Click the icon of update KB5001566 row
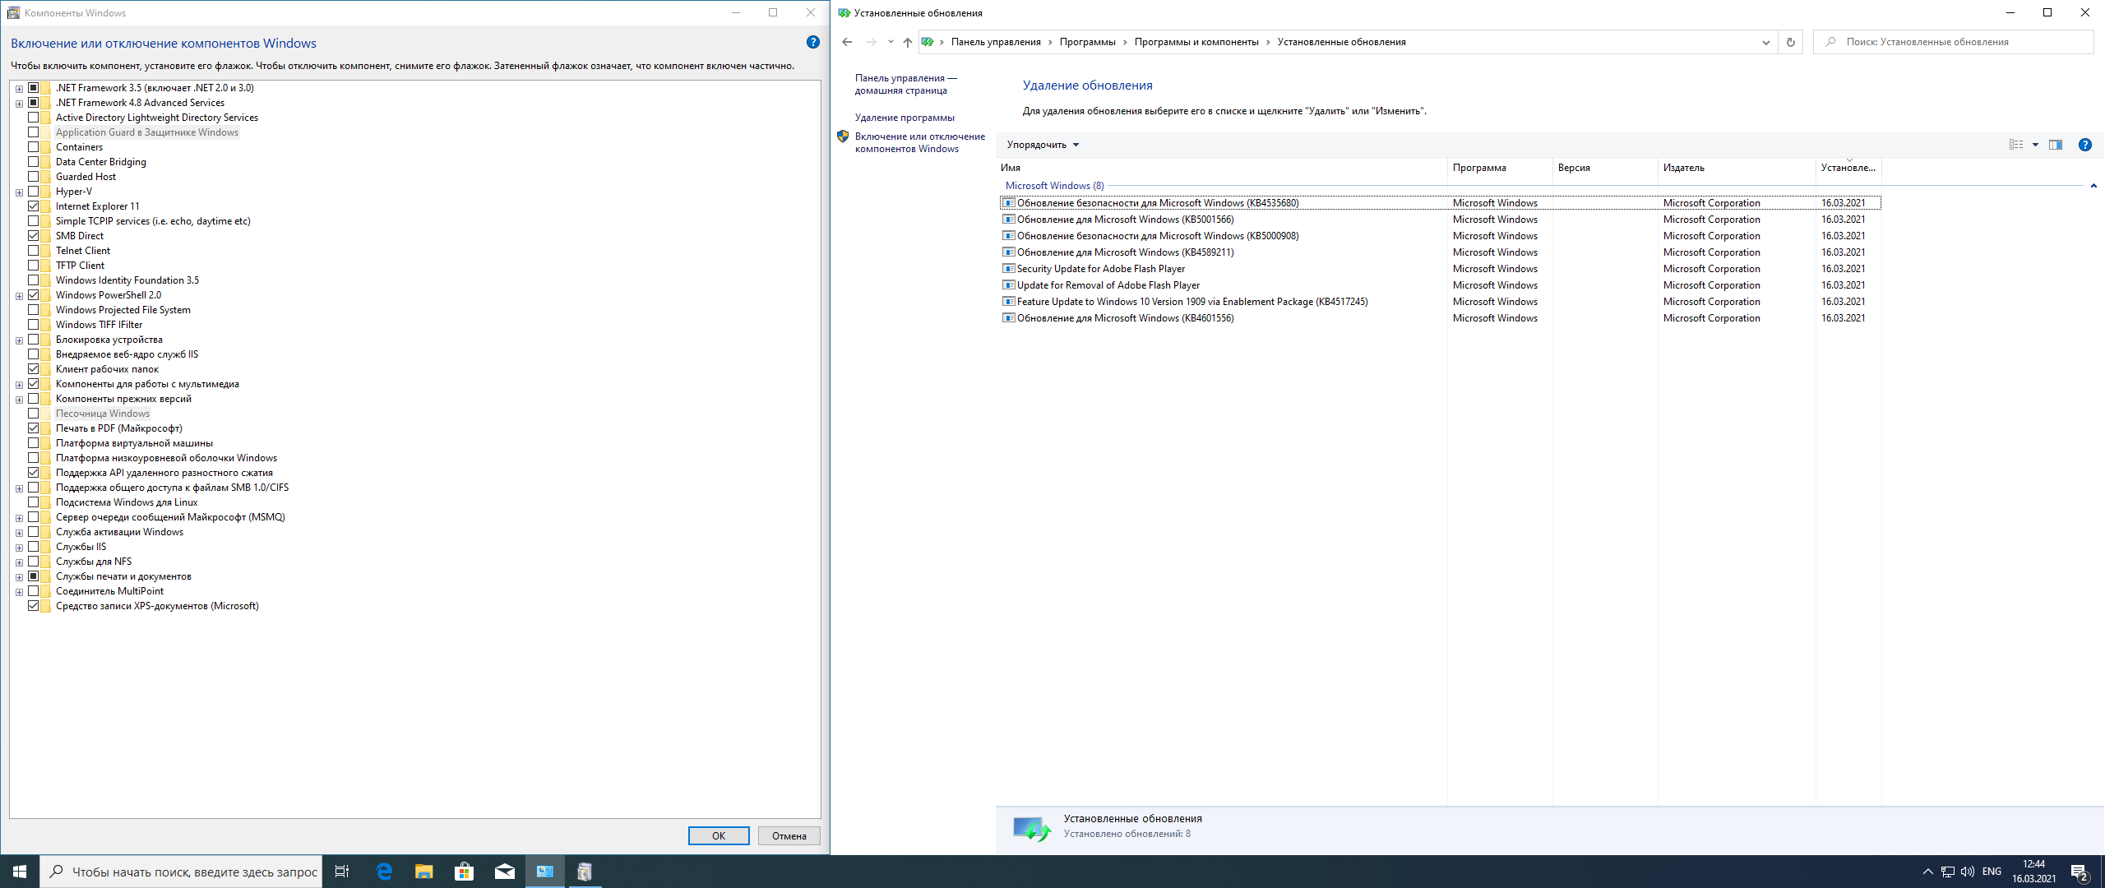Viewport: 2105px width, 888px height. pyautogui.click(x=1008, y=220)
